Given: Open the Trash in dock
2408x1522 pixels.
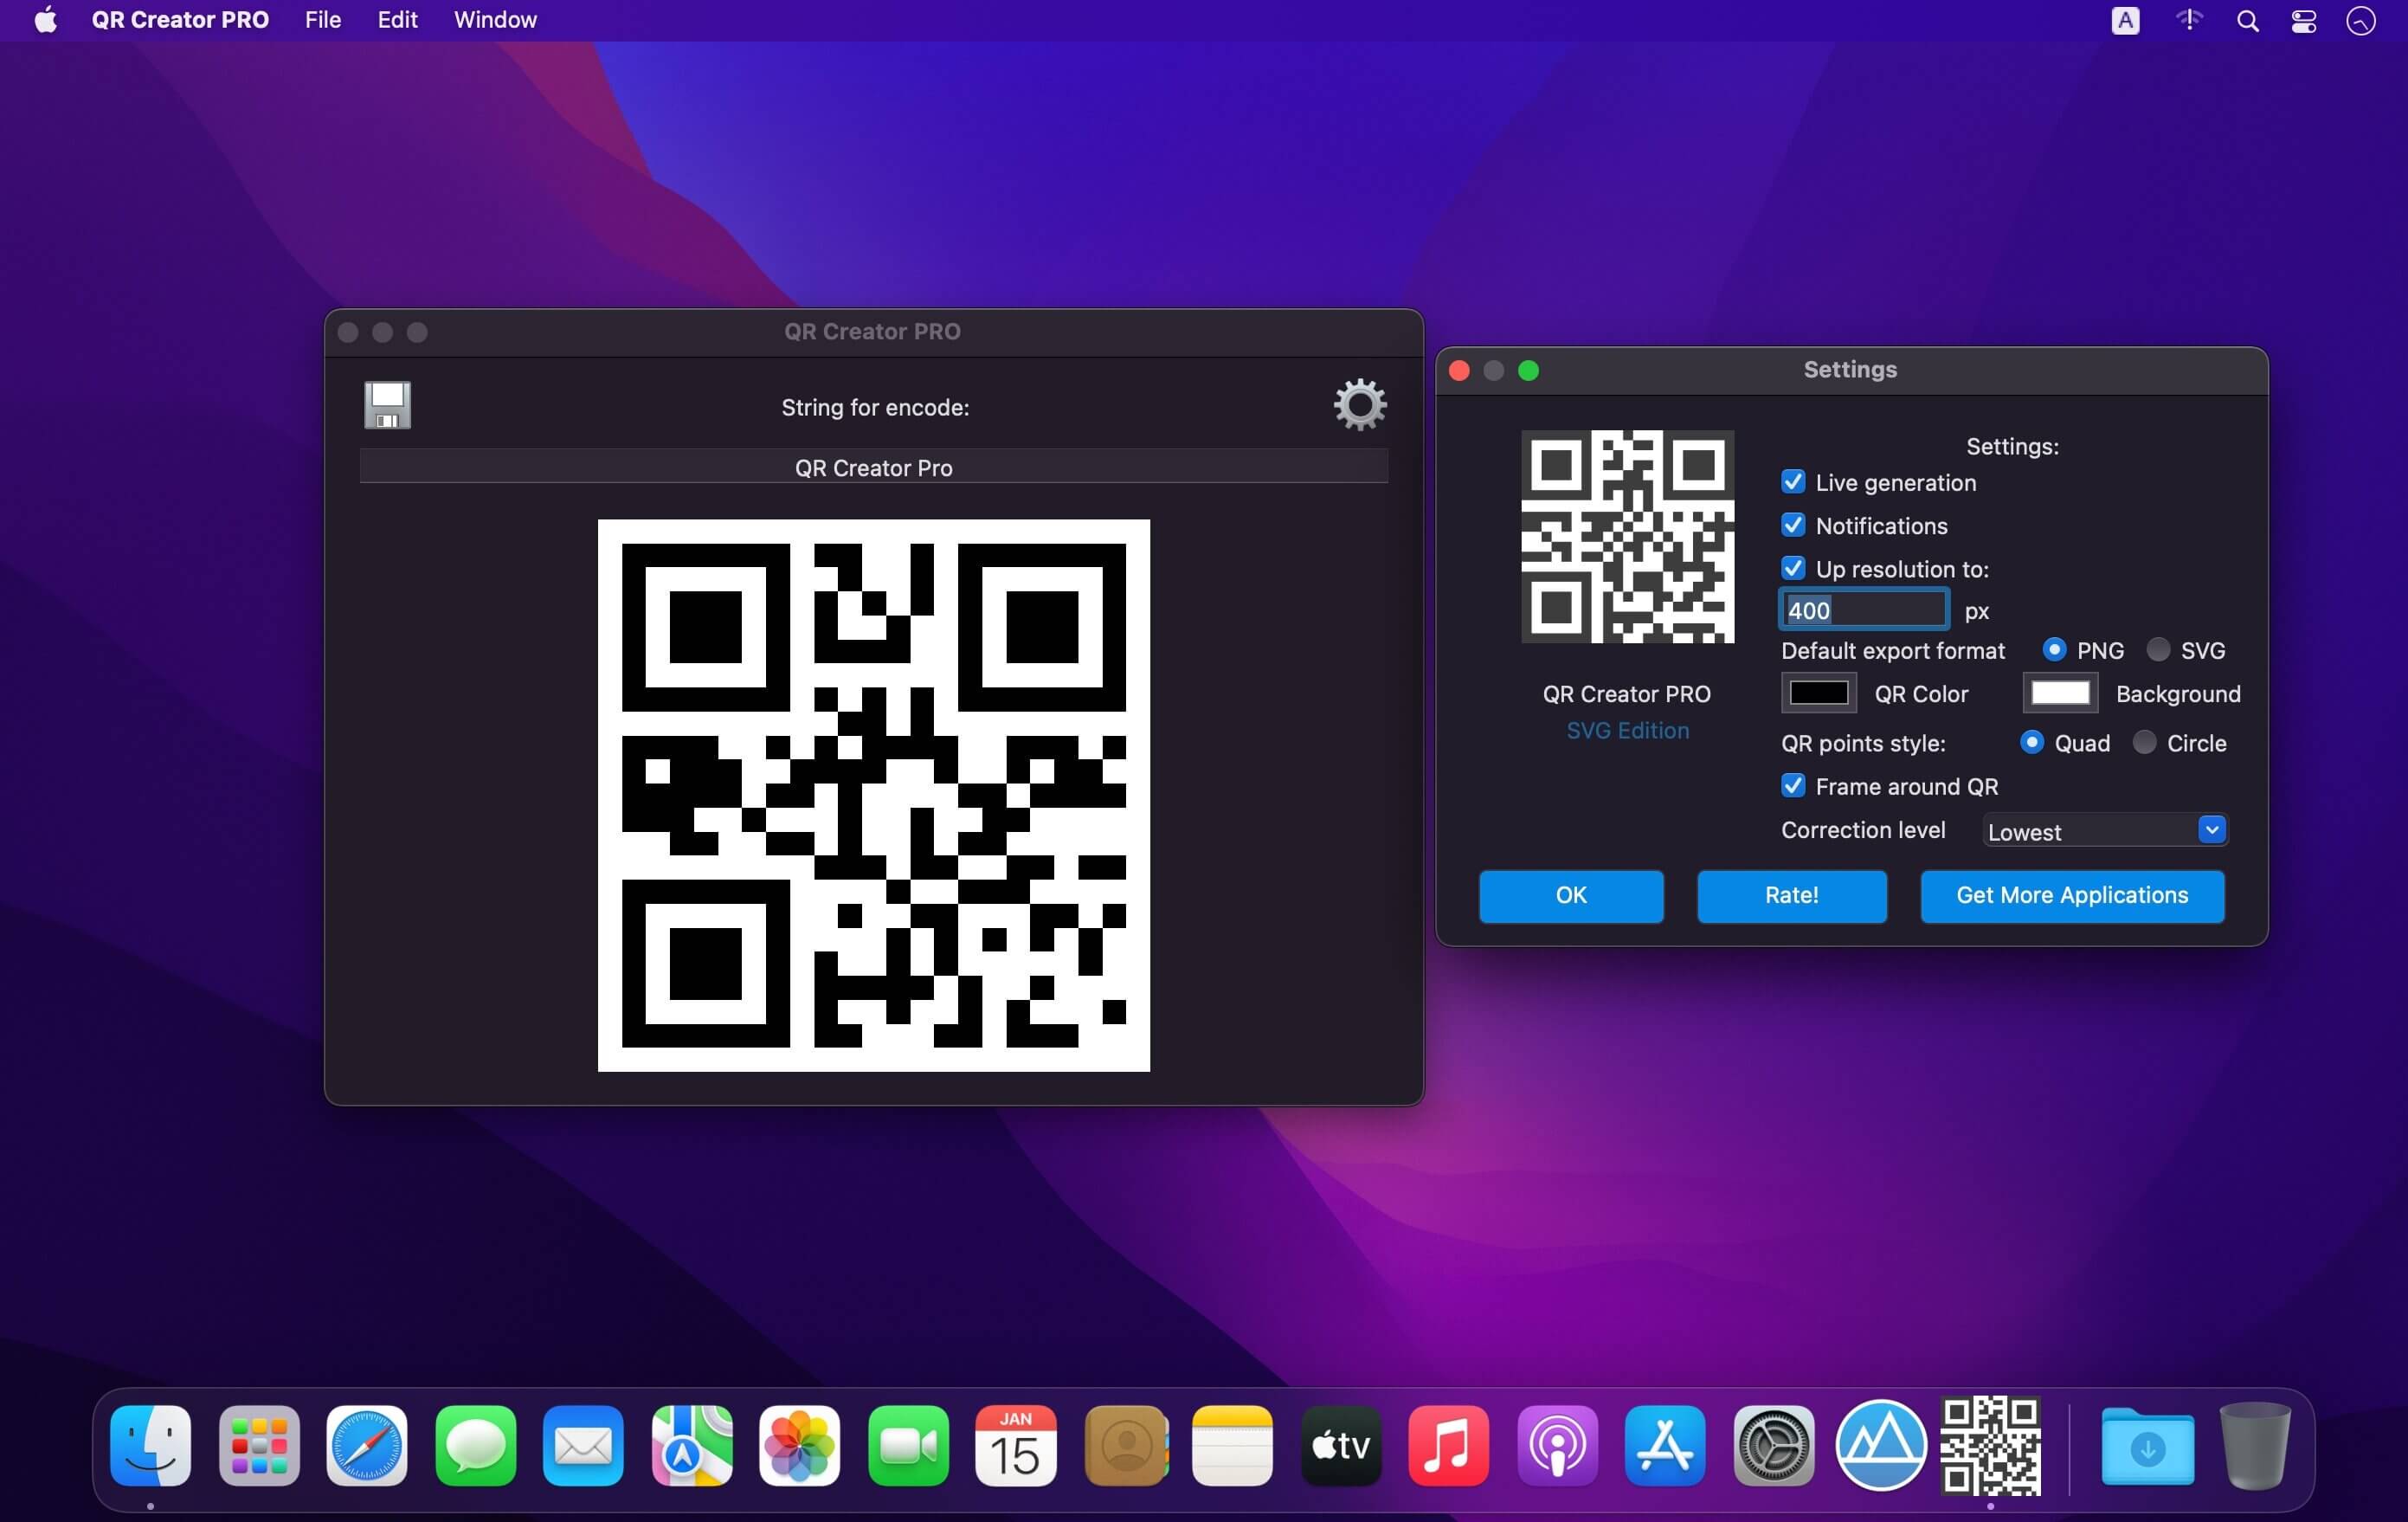Looking at the screenshot, I should coord(2255,1445).
